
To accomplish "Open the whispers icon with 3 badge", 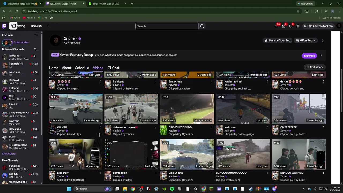I will (x=291, y=26).
